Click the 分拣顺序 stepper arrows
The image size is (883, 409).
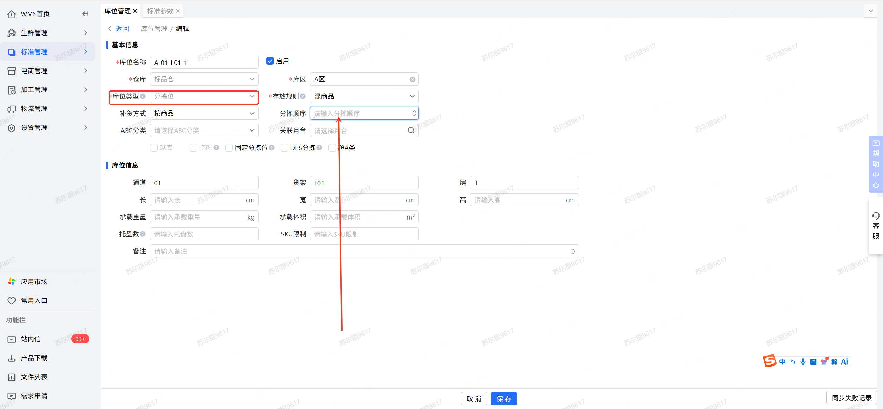[x=414, y=113]
